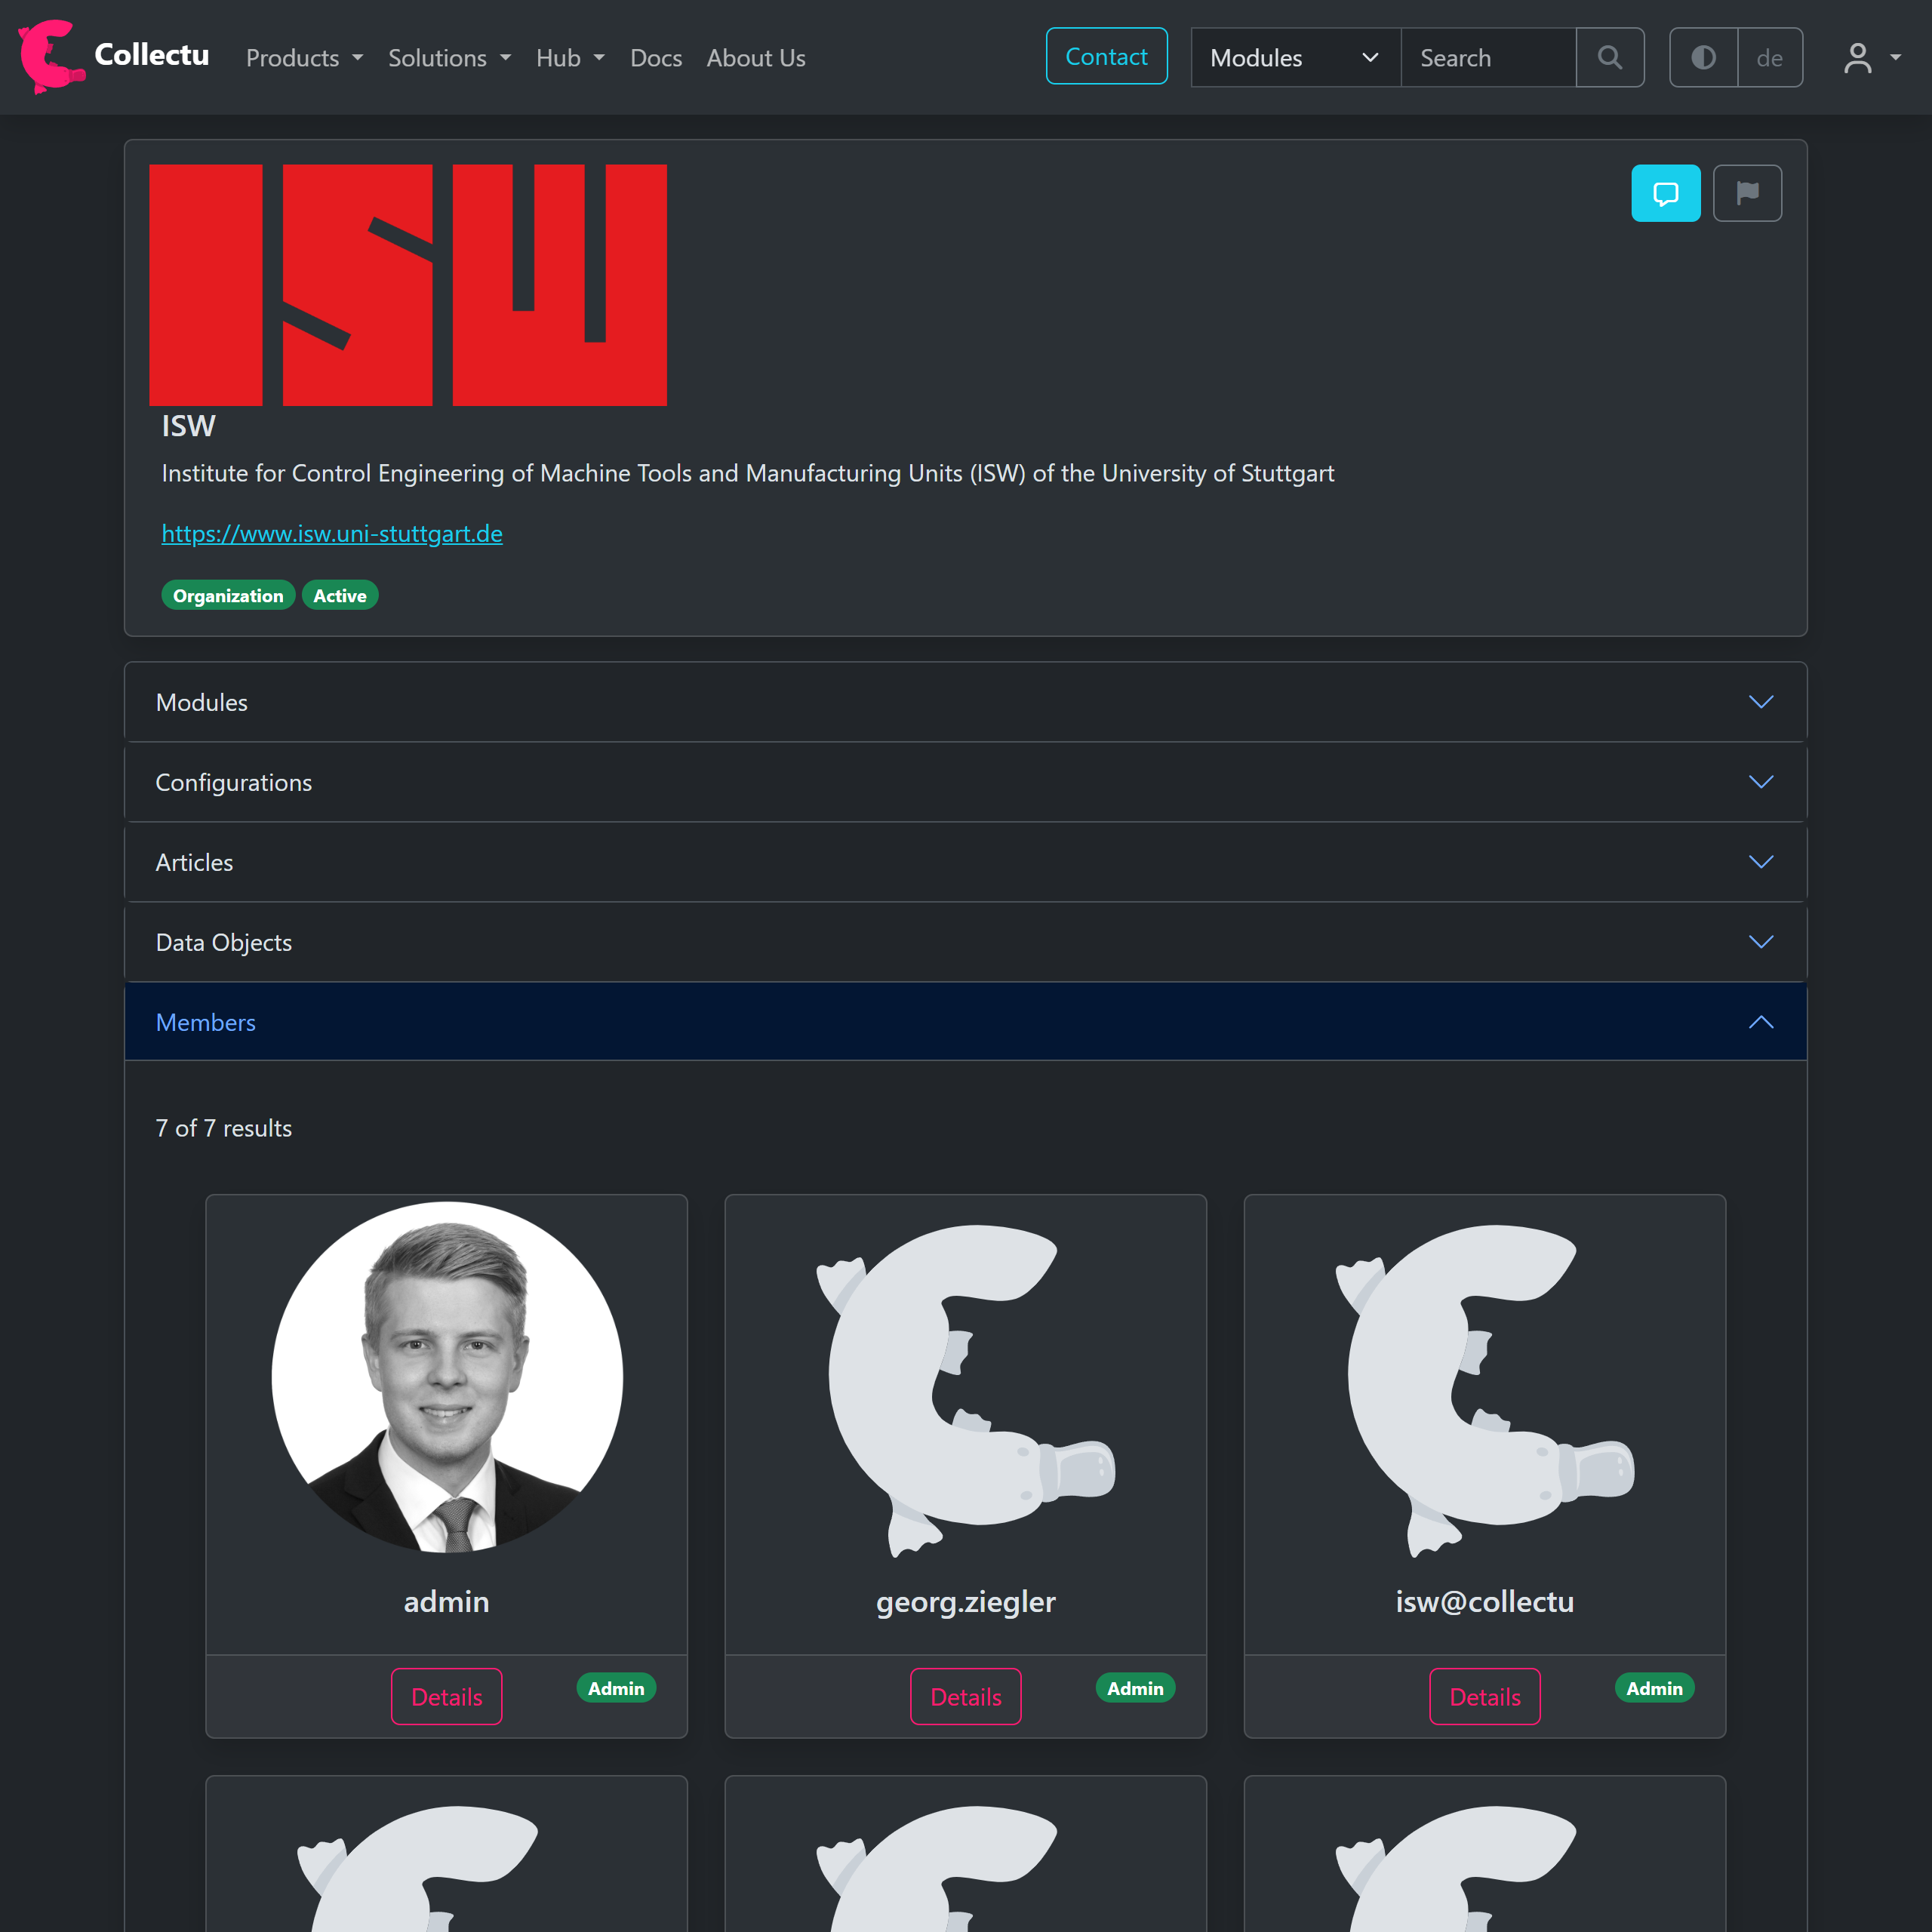Click into the Search input field

click(1488, 58)
